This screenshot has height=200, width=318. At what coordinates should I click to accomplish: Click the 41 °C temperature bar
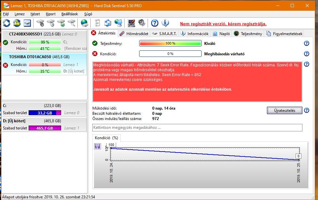click(x=45, y=48)
